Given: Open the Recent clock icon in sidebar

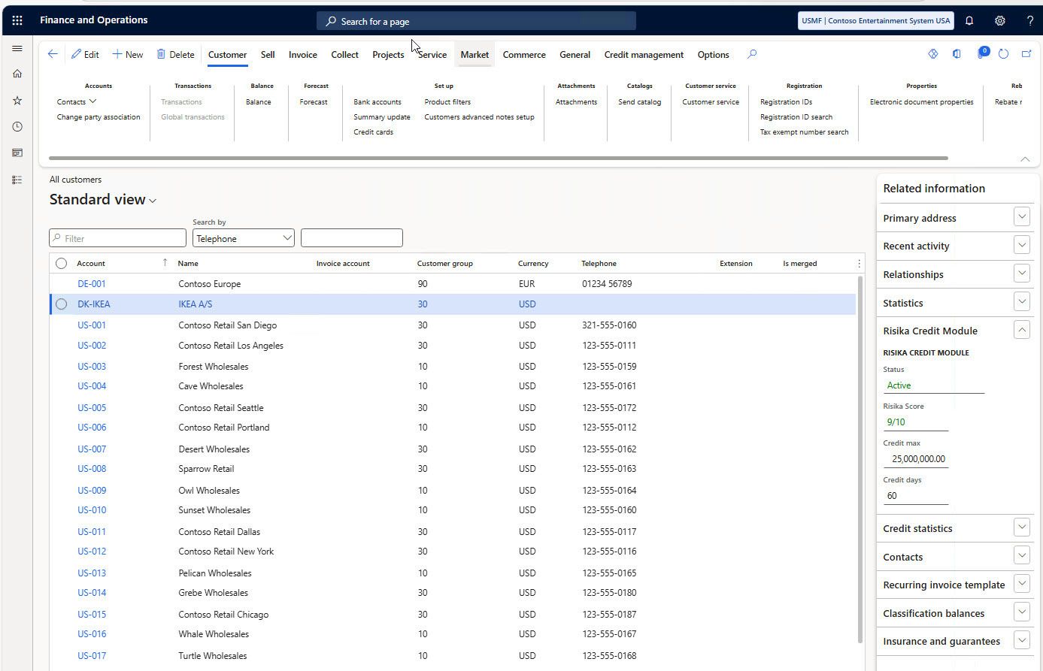Looking at the screenshot, I should pos(17,127).
